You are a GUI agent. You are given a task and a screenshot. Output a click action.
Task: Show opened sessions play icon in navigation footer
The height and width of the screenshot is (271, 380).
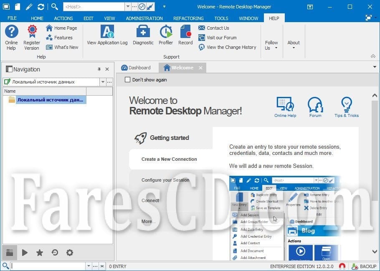(x=25, y=253)
